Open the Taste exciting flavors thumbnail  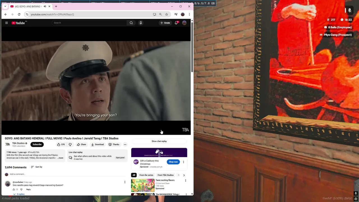pyautogui.click(x=143, y=185)
